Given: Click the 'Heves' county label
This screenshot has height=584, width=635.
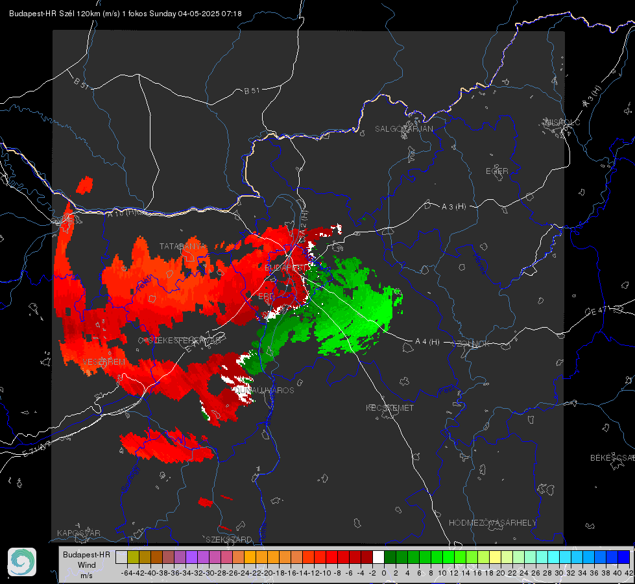Looking at the screenshot, I should 479,264.
